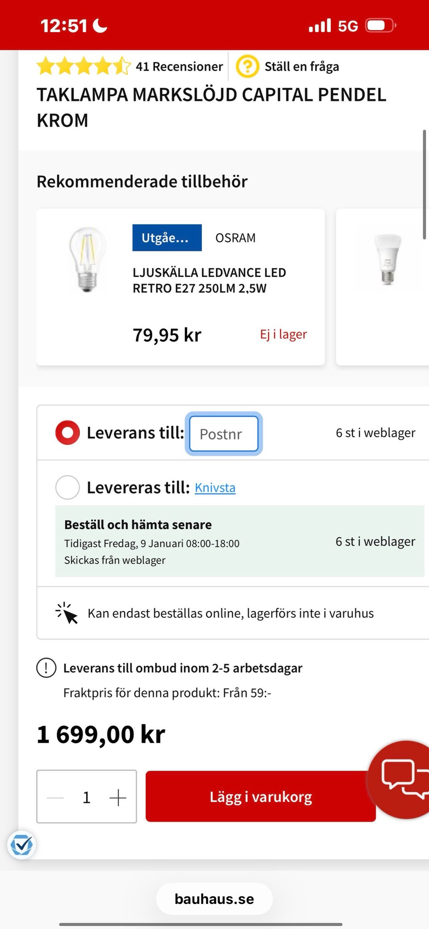This screenshot has width=429, height=929.
Task: Open the second recommended bulb image
Action: point(387,259)
